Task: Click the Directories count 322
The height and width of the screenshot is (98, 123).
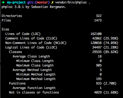Action: 99,16
